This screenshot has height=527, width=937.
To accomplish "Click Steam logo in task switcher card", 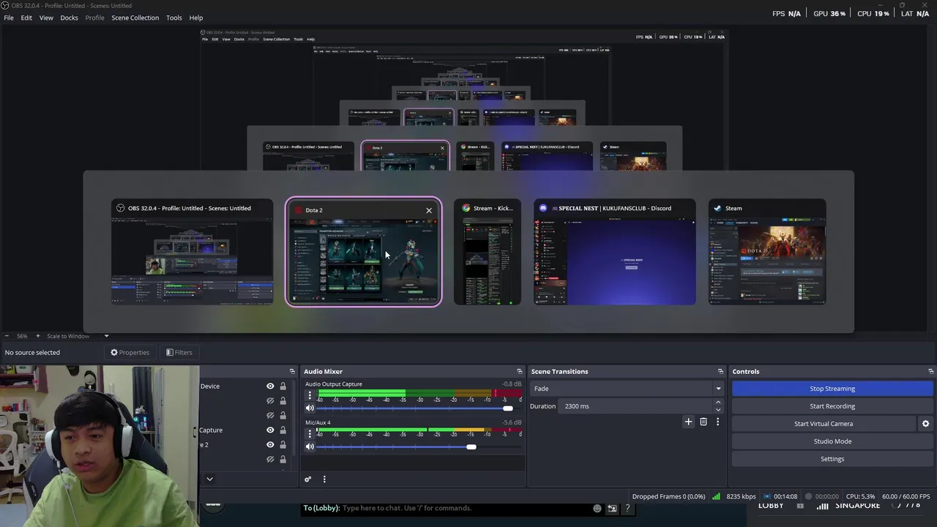I will click(718, 208).
